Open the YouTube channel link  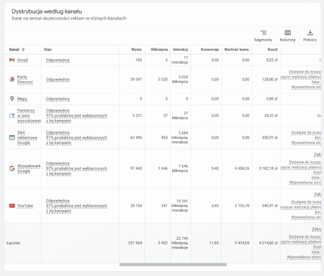(25, 206)
